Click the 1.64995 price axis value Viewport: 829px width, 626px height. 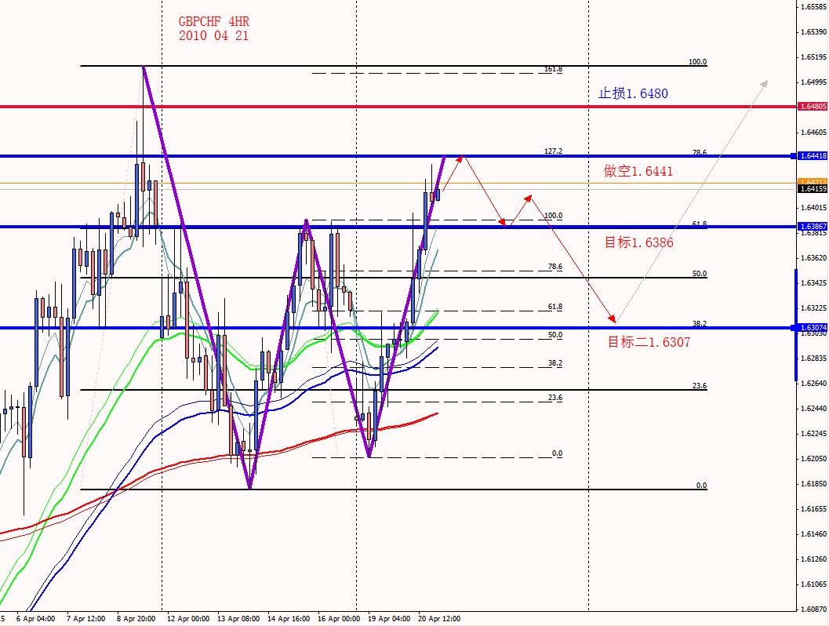813,82
